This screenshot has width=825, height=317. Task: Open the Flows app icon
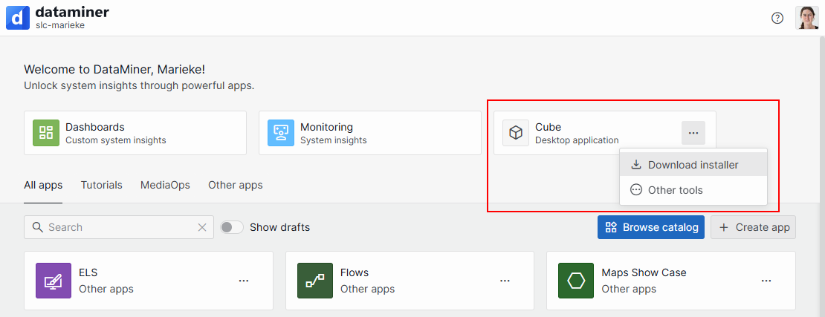coord(315,281)
